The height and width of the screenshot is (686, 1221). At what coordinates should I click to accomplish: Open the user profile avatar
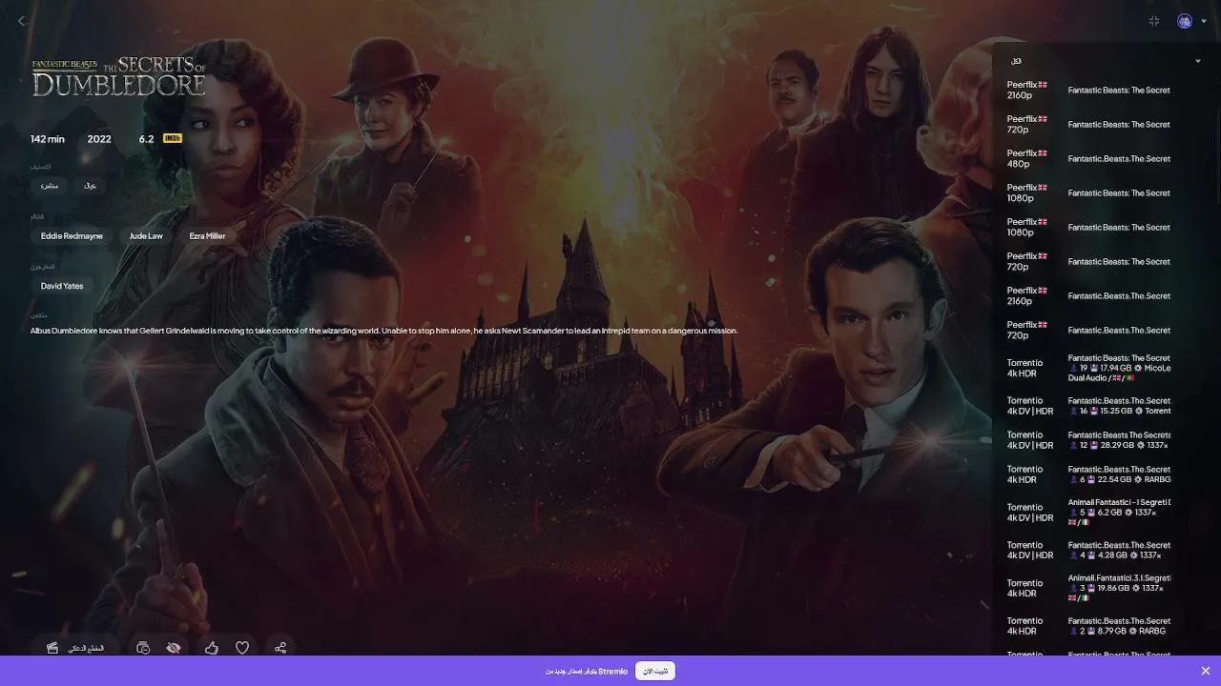(x=1185, y=21)
